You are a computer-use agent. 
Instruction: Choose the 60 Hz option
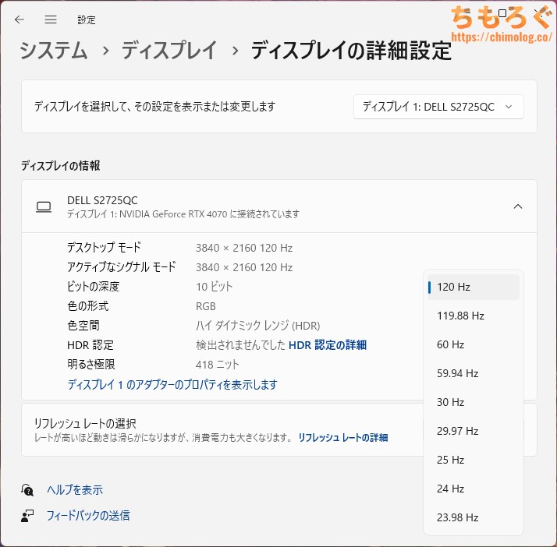(473, 344)
